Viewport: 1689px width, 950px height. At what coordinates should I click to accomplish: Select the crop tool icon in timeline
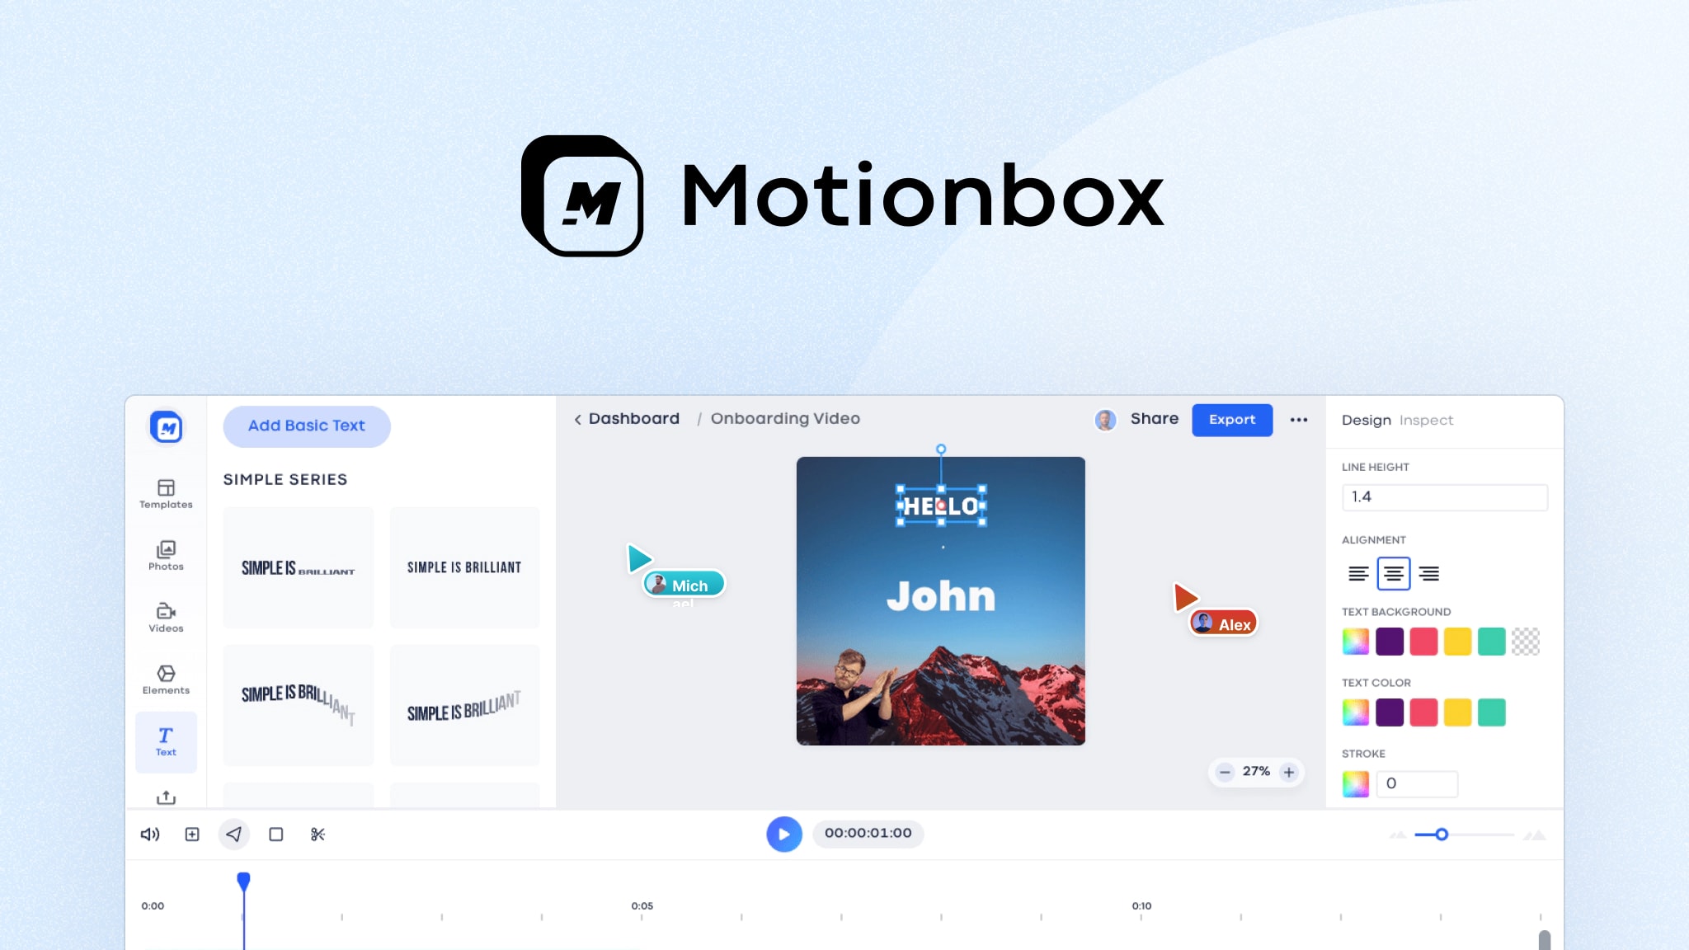tap(277, 834)
